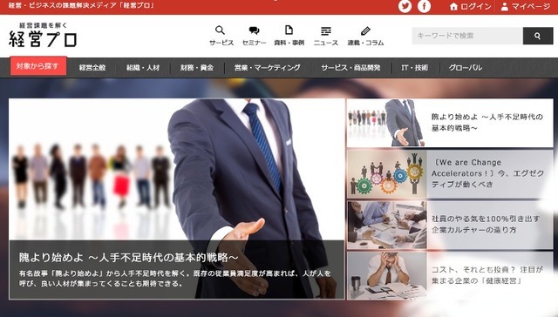This screenshot has width=558, height=317.
Task: Select the 財務・資金 category tab
Action: click(197, 68)
